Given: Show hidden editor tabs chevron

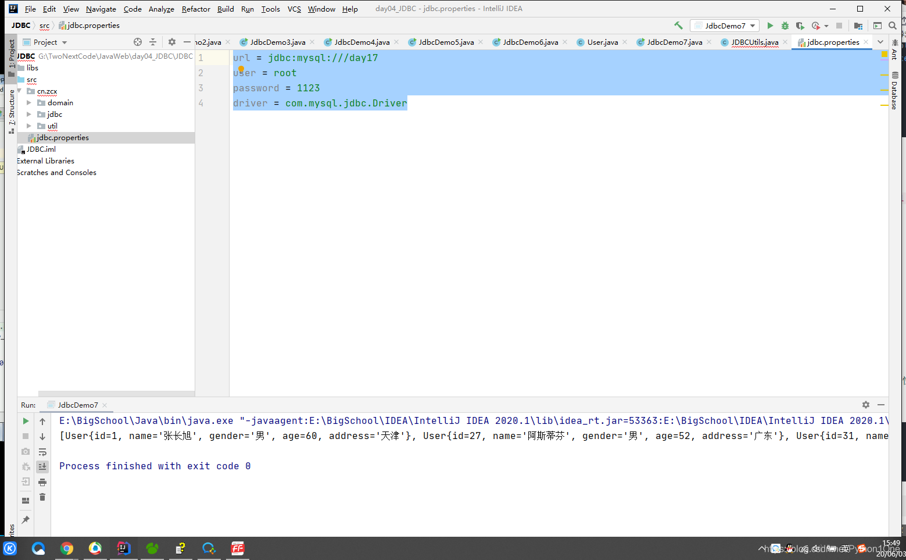Looking at the screenshot, I should 880,42.
